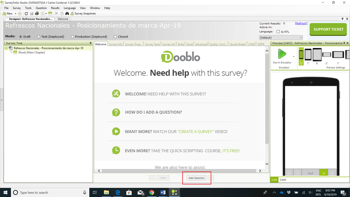Open the "CREATE A SURVEY" video link
The width and height of the screenshot is (350, 197).
196,131
